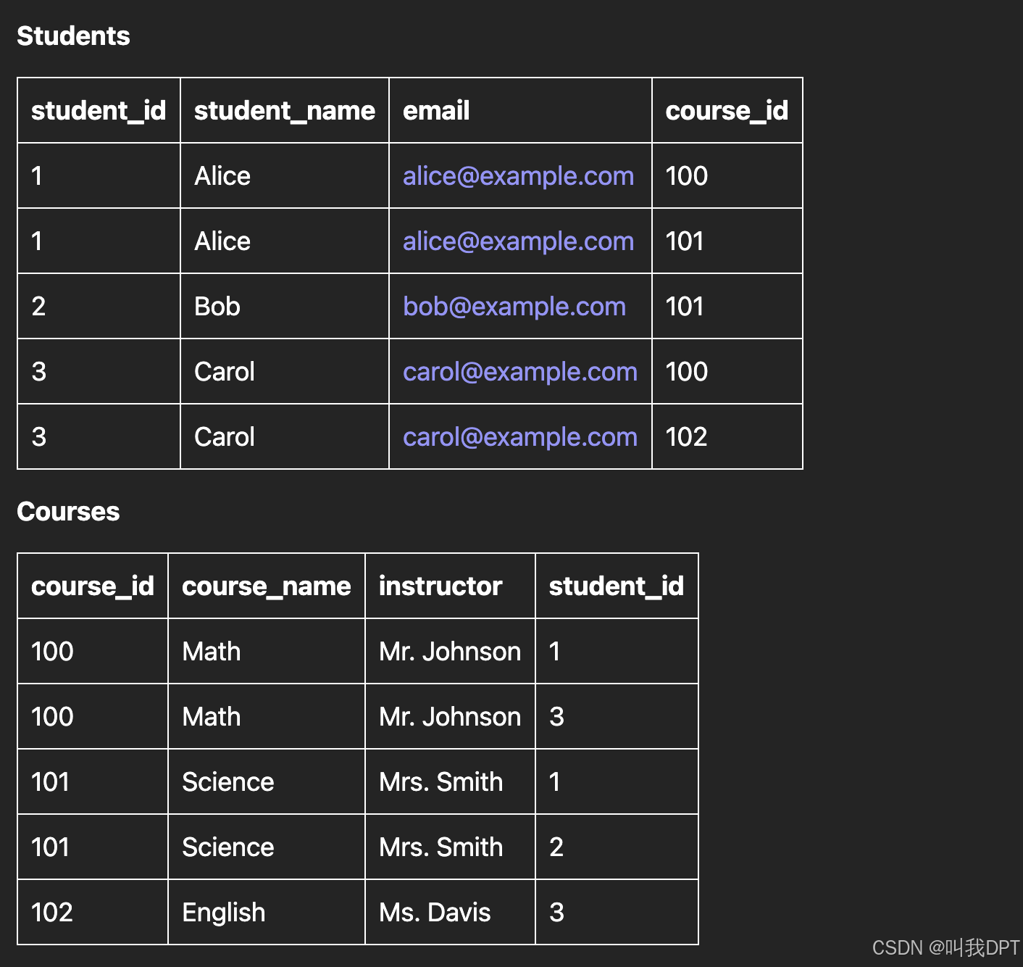
Task: Click the course_name column header
Action: point(266,586)
